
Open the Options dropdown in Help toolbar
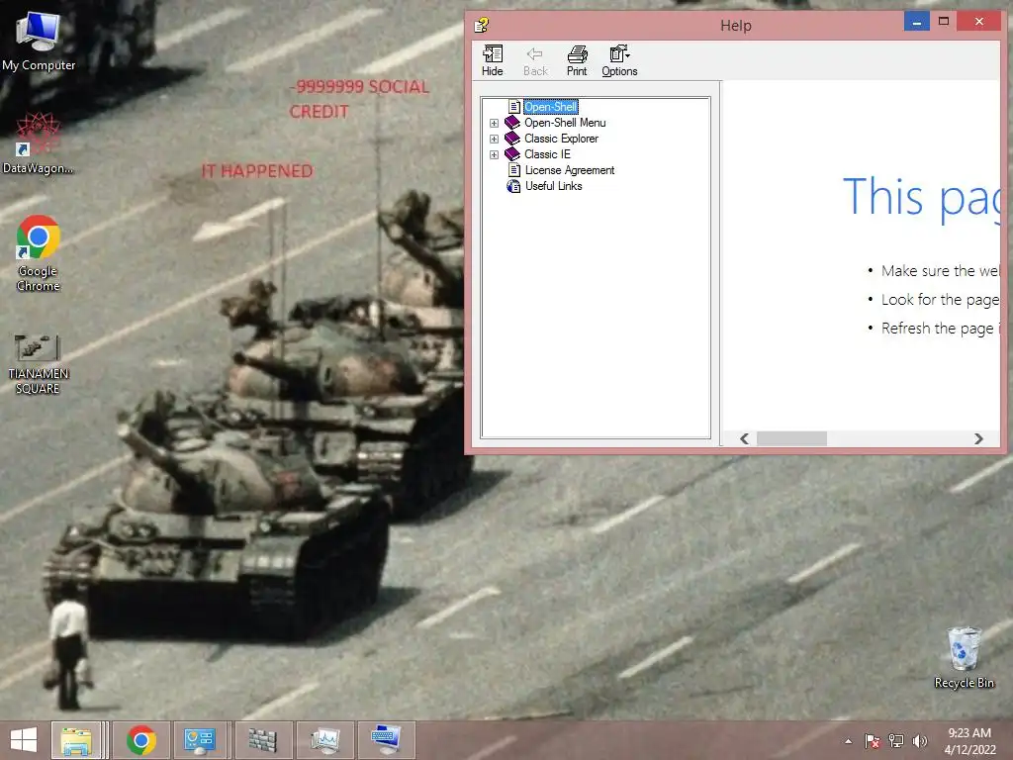(x=619, y=60)
